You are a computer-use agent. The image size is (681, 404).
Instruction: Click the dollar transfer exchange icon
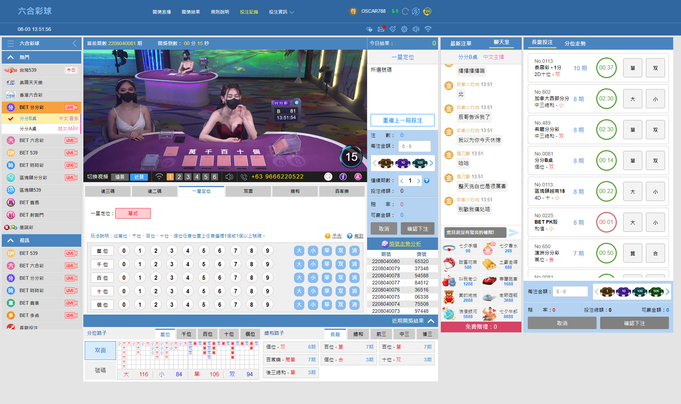416,11
